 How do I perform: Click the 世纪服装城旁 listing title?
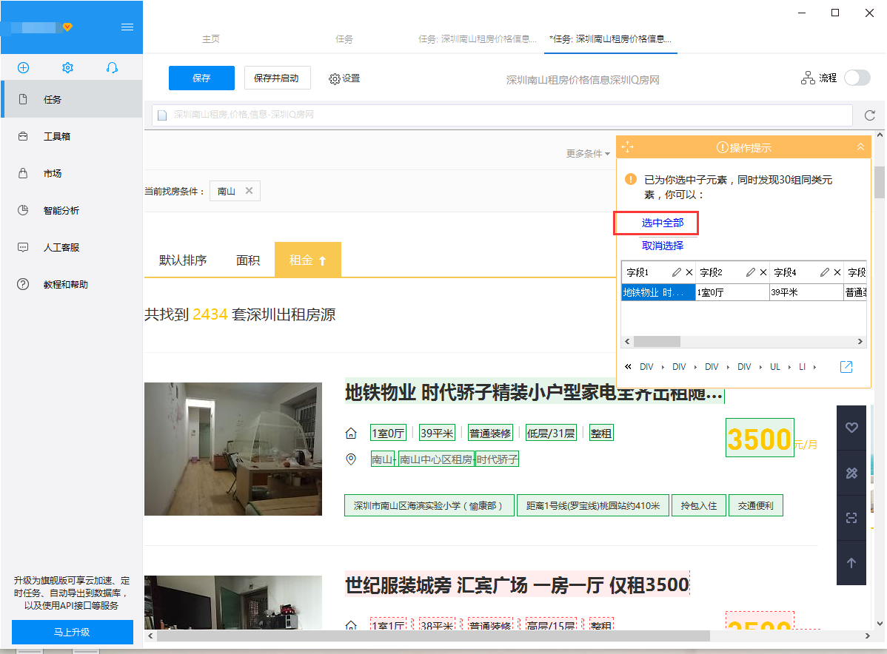[x=517, y=584]
